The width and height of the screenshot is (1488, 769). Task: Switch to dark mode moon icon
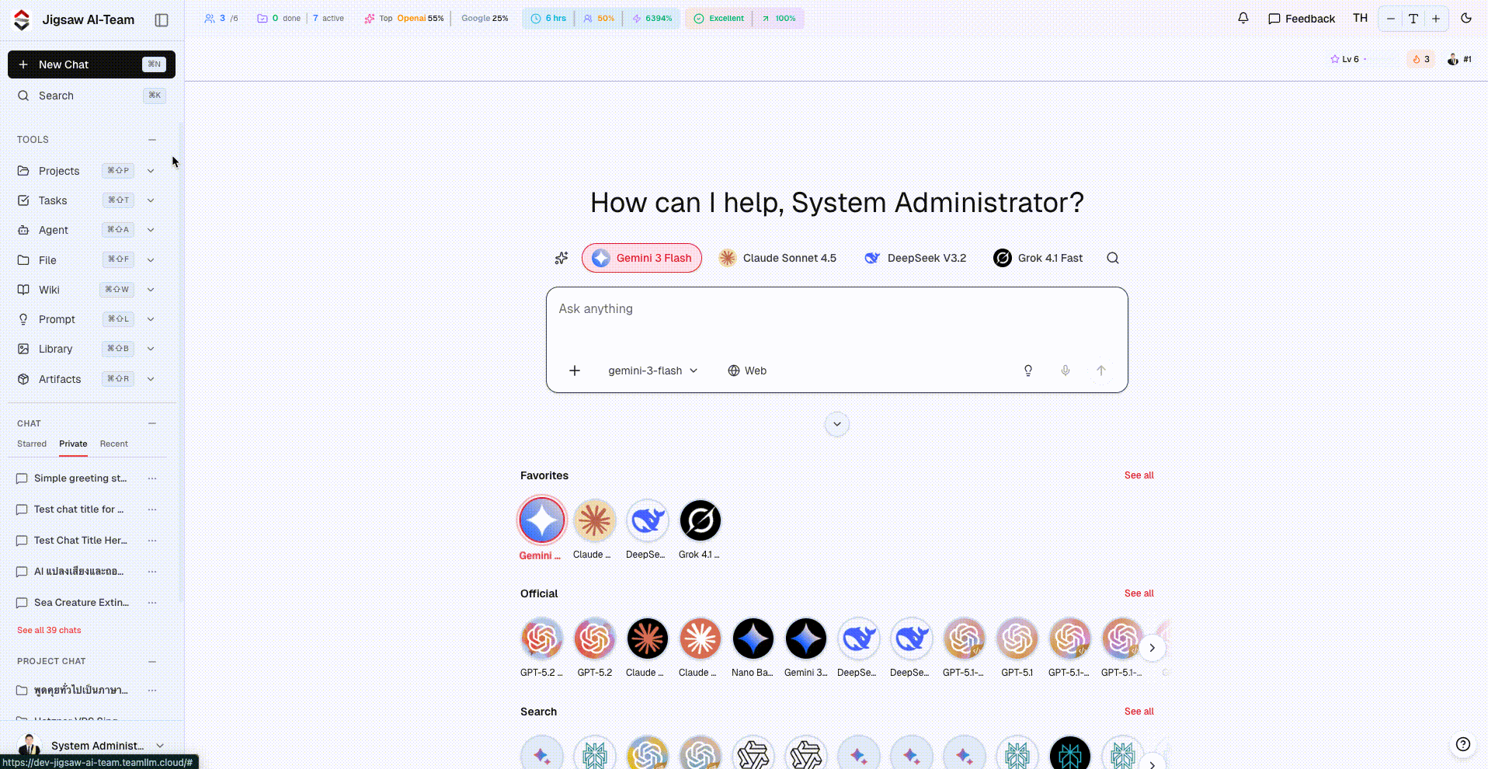(1466, 19)
